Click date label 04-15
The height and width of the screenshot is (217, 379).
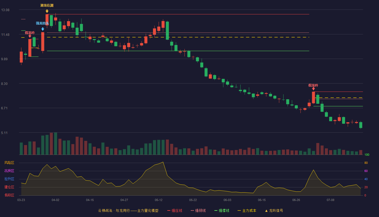(x=90, y=200)
